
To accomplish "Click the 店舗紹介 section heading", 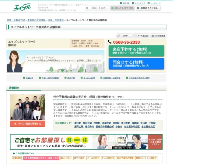I will (14, 88).
